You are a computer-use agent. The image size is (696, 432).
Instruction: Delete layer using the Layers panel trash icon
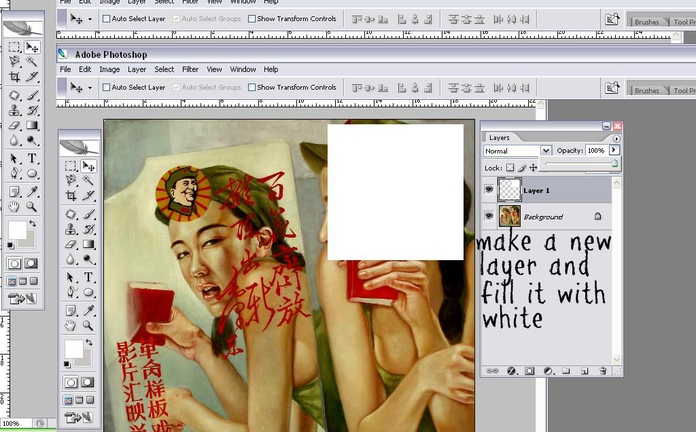(x=602, y=371)
